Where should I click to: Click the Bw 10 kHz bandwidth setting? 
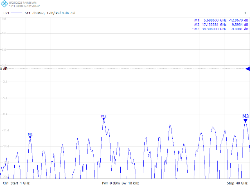coord(131,183)
